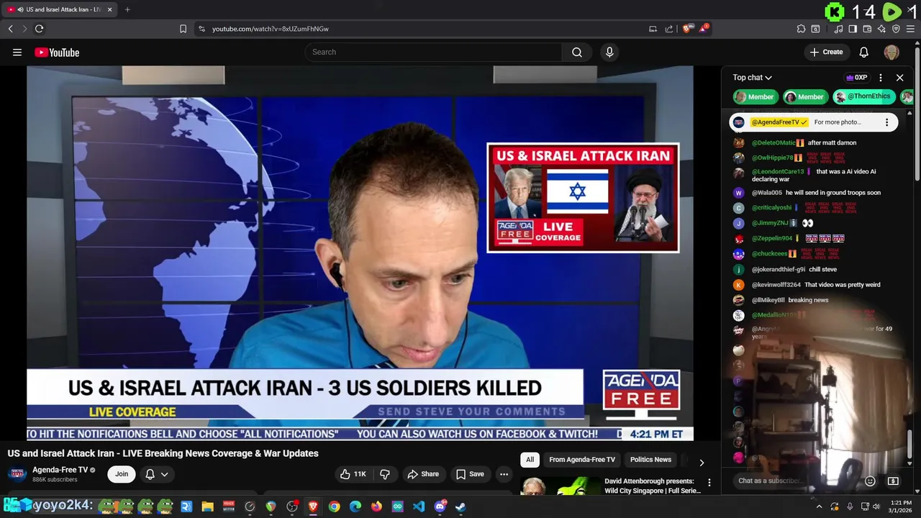Start voice search with the microphone

tap(609, 52)
